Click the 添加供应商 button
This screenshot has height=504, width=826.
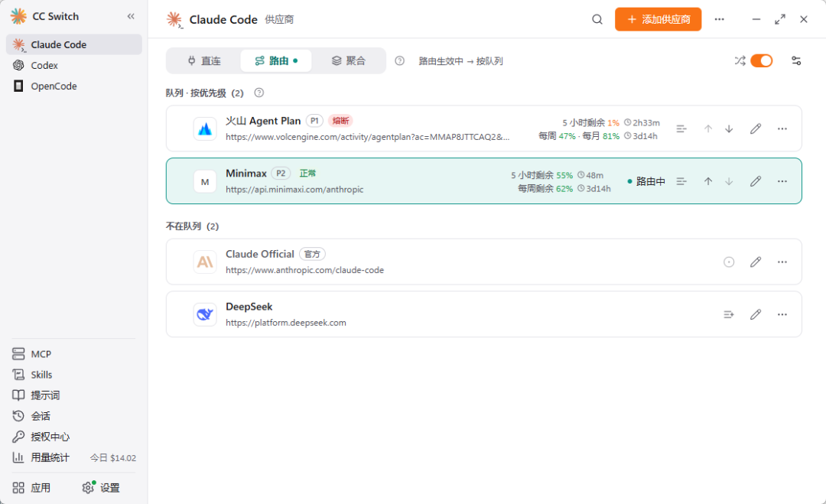point(658,19)
